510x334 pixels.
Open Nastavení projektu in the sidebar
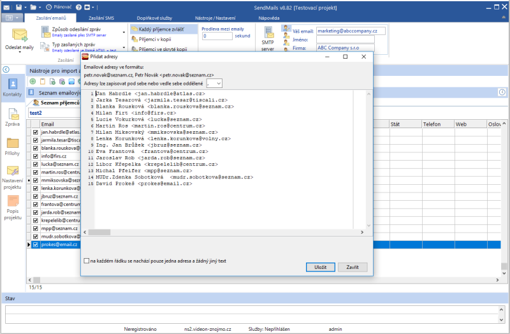pos(12,178)
